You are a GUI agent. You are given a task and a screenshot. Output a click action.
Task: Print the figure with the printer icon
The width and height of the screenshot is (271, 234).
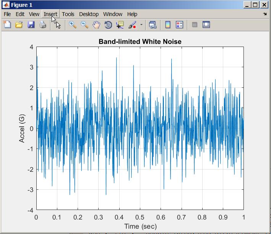[x=43, y=25]
